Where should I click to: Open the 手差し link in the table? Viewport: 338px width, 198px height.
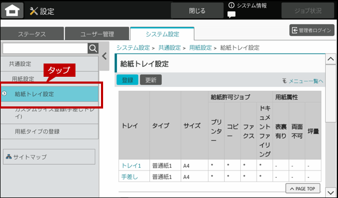point(130,177)
